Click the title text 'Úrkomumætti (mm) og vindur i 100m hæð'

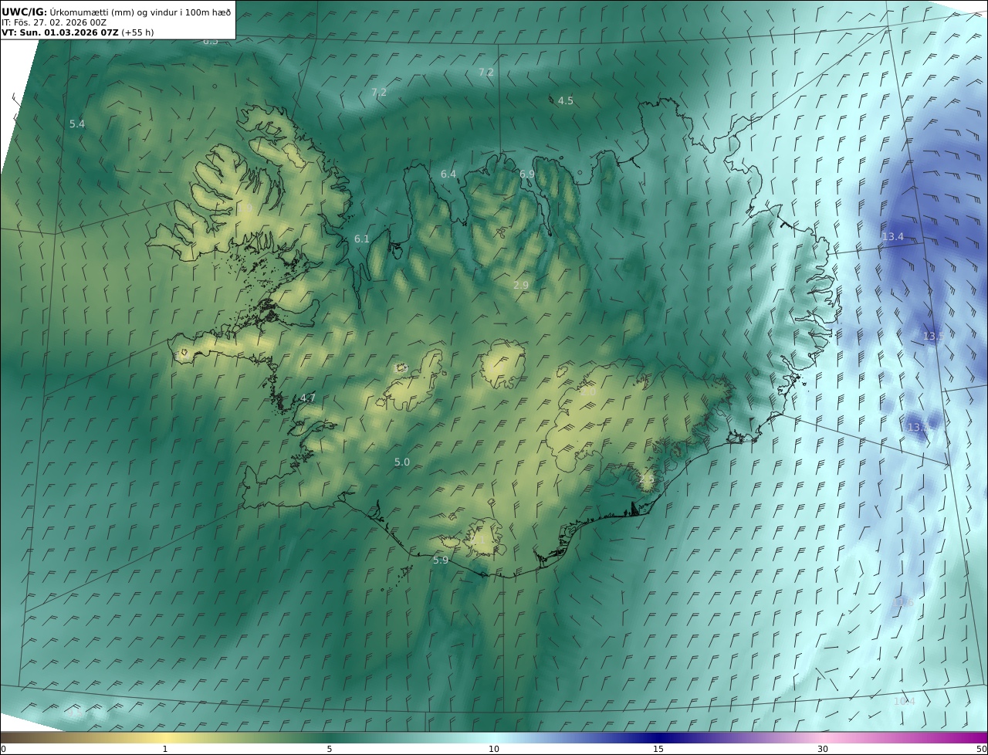(x=140, y=12)
